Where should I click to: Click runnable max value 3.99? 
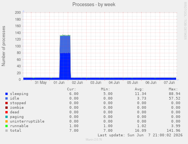click(176, 126)
